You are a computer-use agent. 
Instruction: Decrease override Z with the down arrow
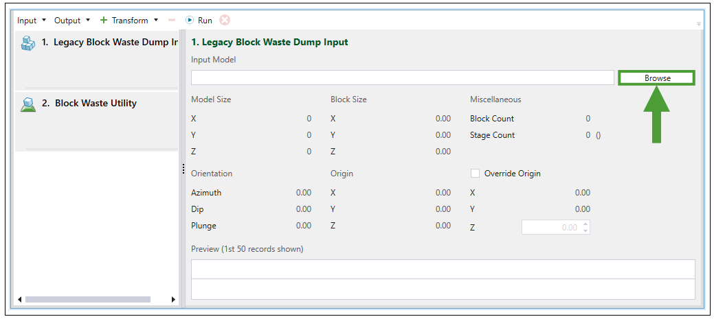585,231
